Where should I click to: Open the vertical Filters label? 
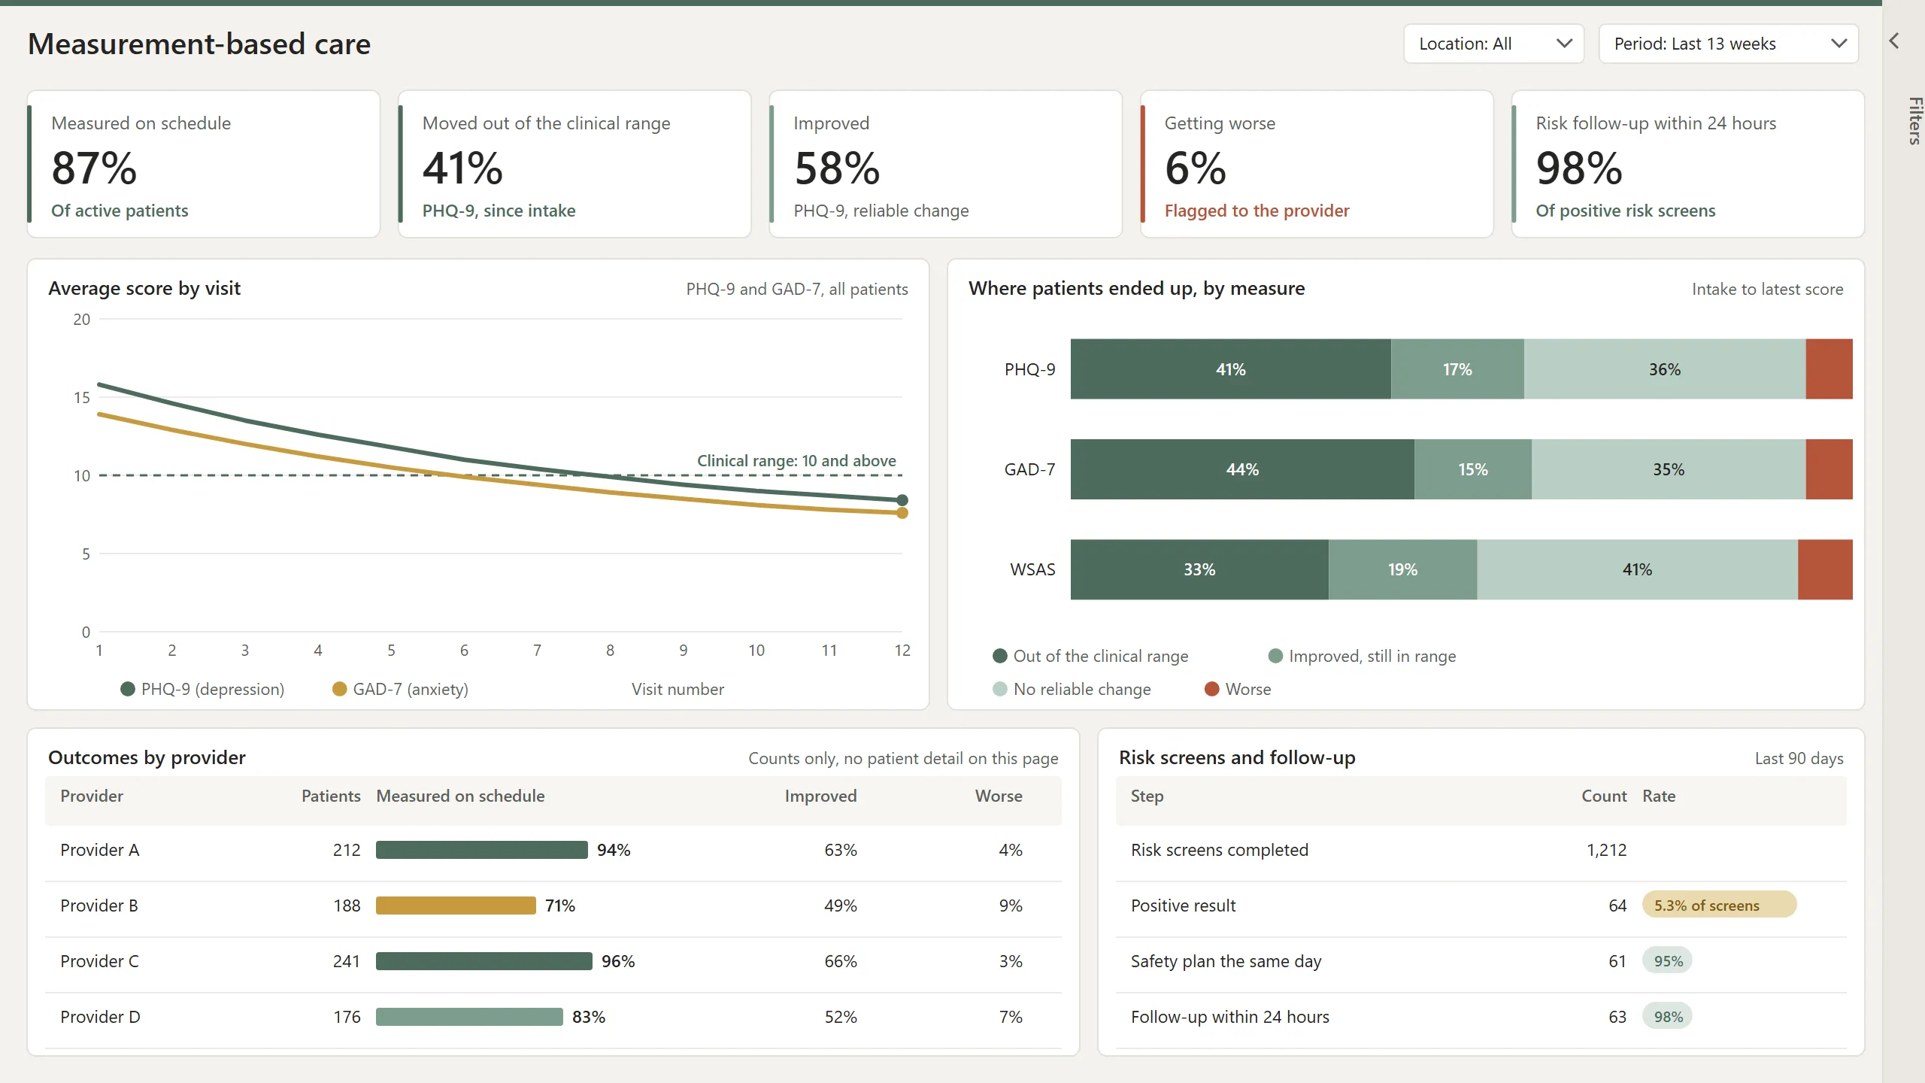1914,120
